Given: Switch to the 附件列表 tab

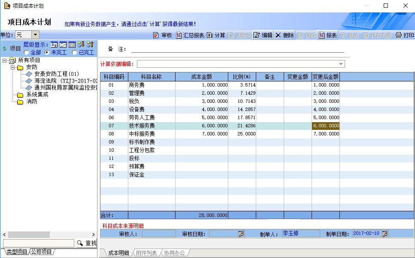Looking at the screenshot, I should click(x=146, y=253).
